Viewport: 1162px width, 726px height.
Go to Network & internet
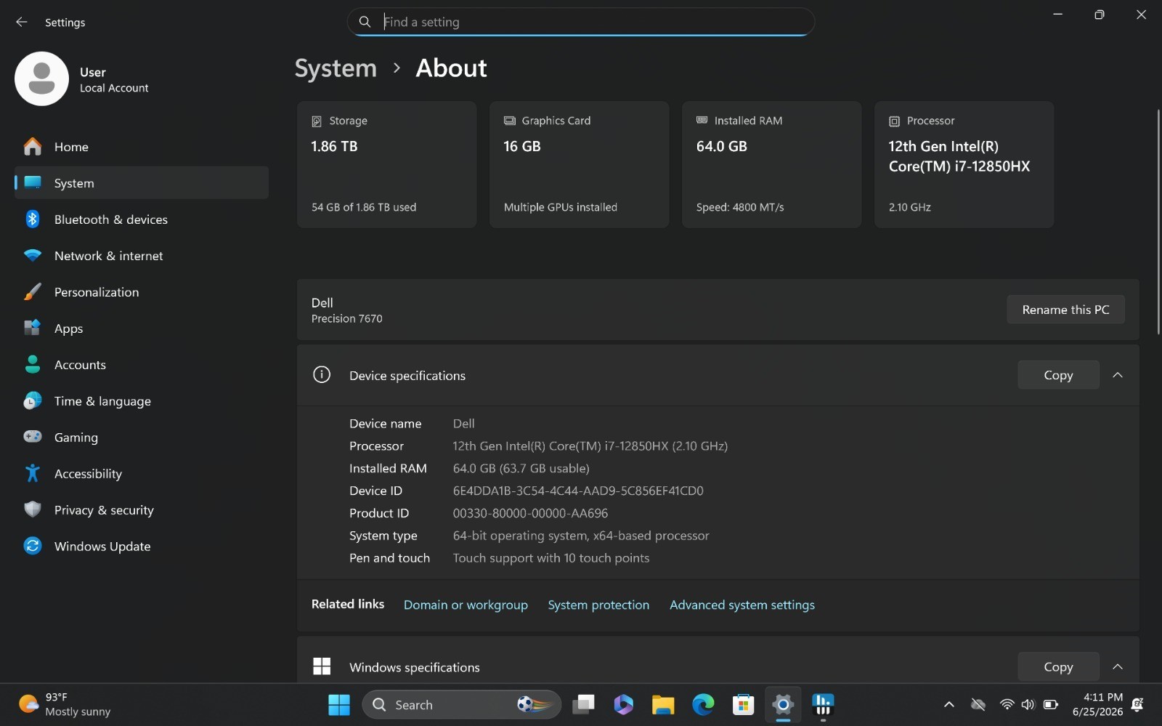click(x=142, y=256)
